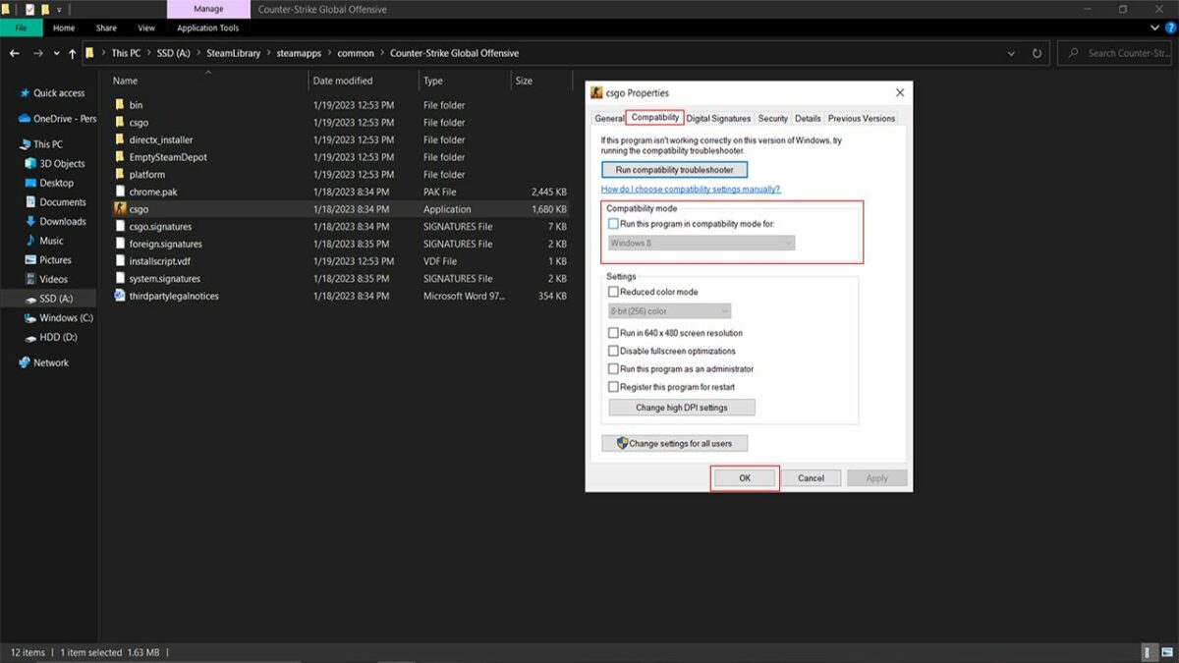Screen dimensions: 1179x663
Task: Open the Windows 8 compatibility dropdown
Action: 701,243
